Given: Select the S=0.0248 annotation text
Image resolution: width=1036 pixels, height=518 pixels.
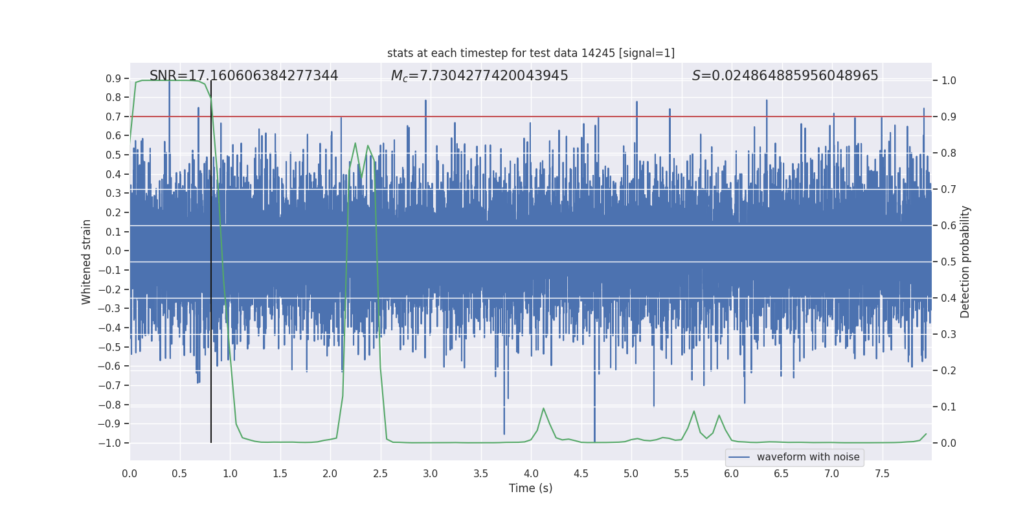Looking at the screenshot, I should point(785,76).
